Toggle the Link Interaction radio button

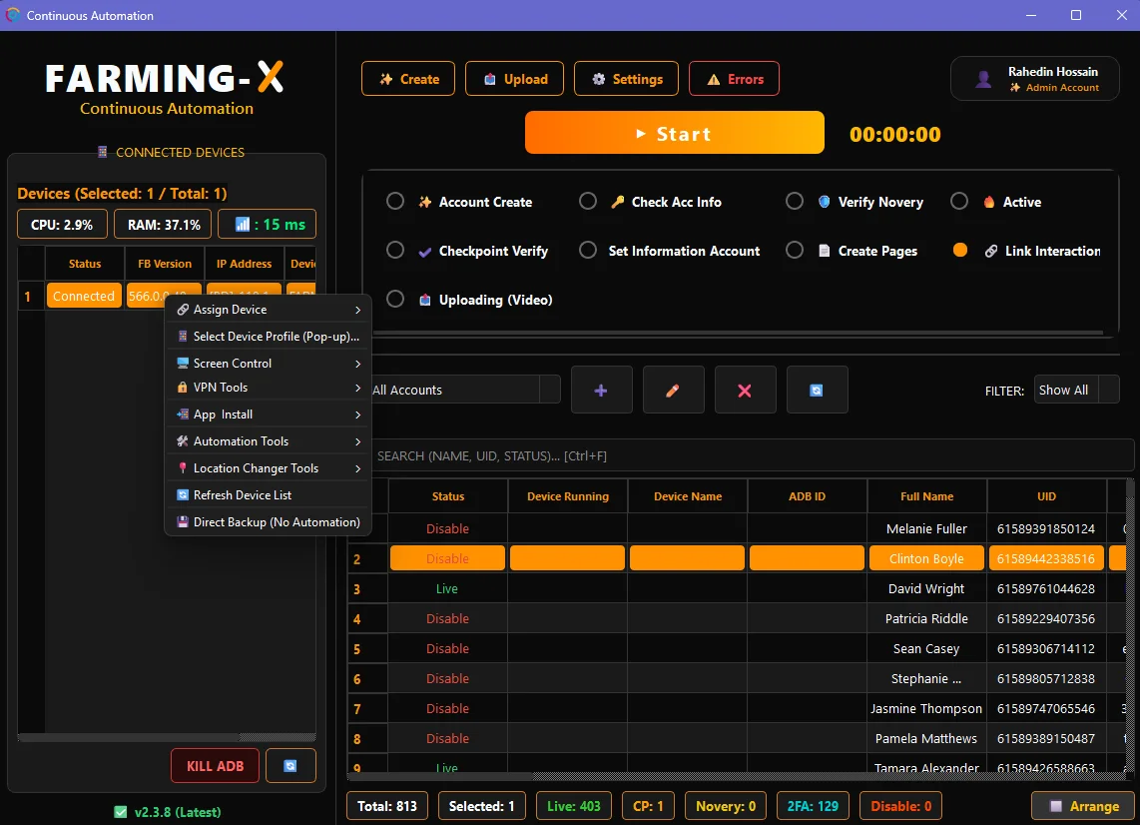(x=959, y=251)
